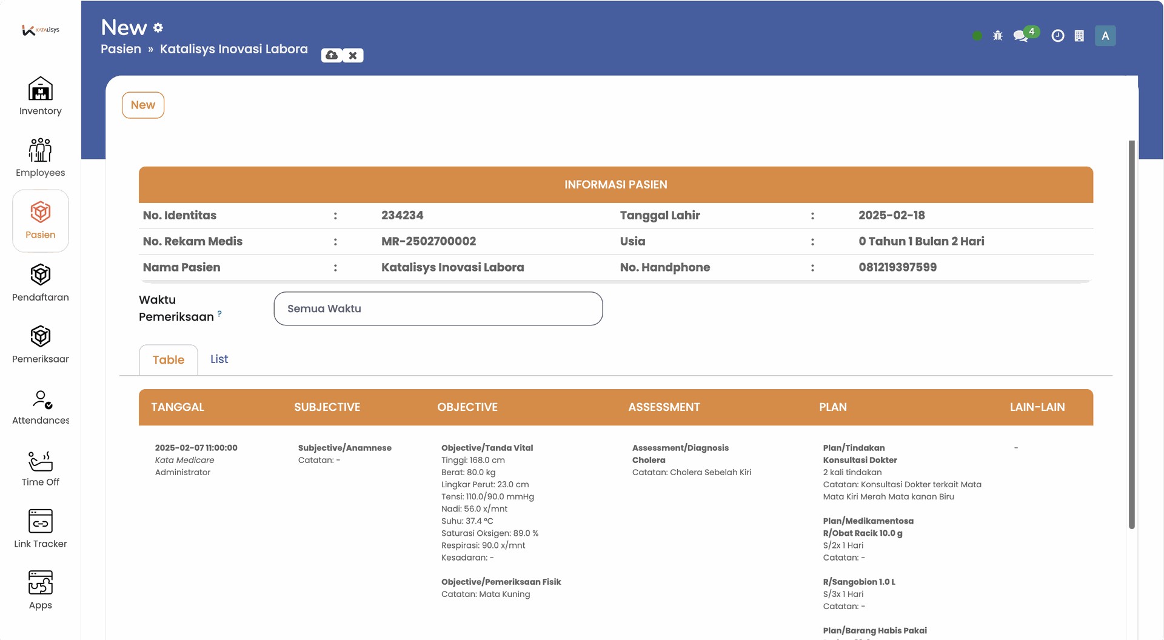Click the Pasien breadcrumb link
The width and height of the screenshot is (1164, 640).
click(121, 49)
